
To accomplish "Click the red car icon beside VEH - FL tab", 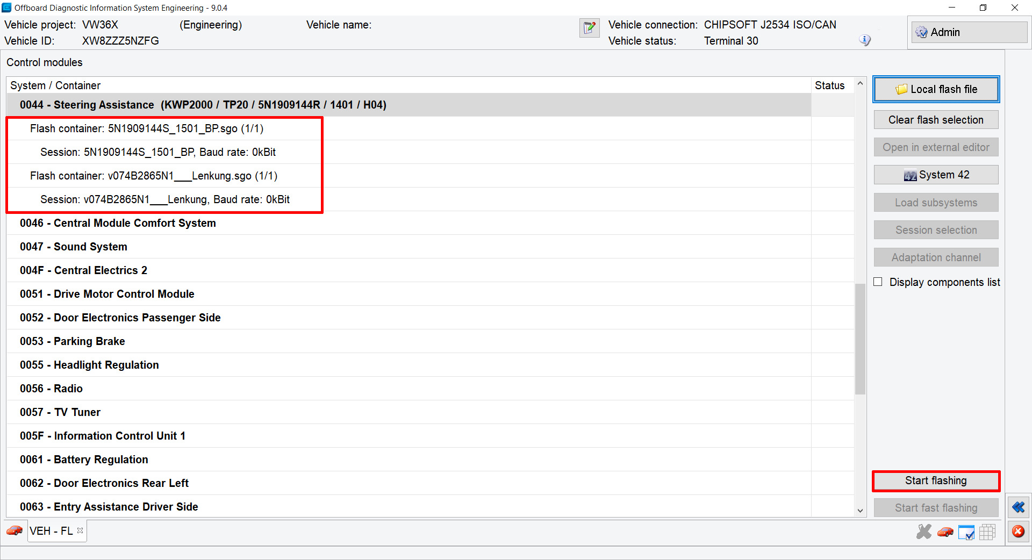I will point(15,530).
